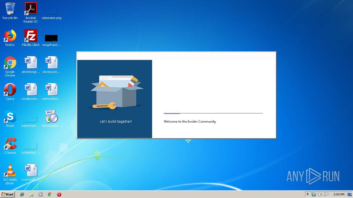The height and width of the screenshot is (198, 353).
Task: Open the Start menu
Action: click(x=8, y=194)
